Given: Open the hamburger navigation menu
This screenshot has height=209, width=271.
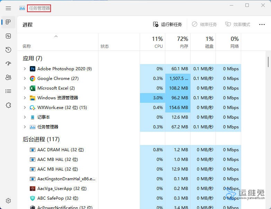Looking at the screenshot, I should [8, 8].
